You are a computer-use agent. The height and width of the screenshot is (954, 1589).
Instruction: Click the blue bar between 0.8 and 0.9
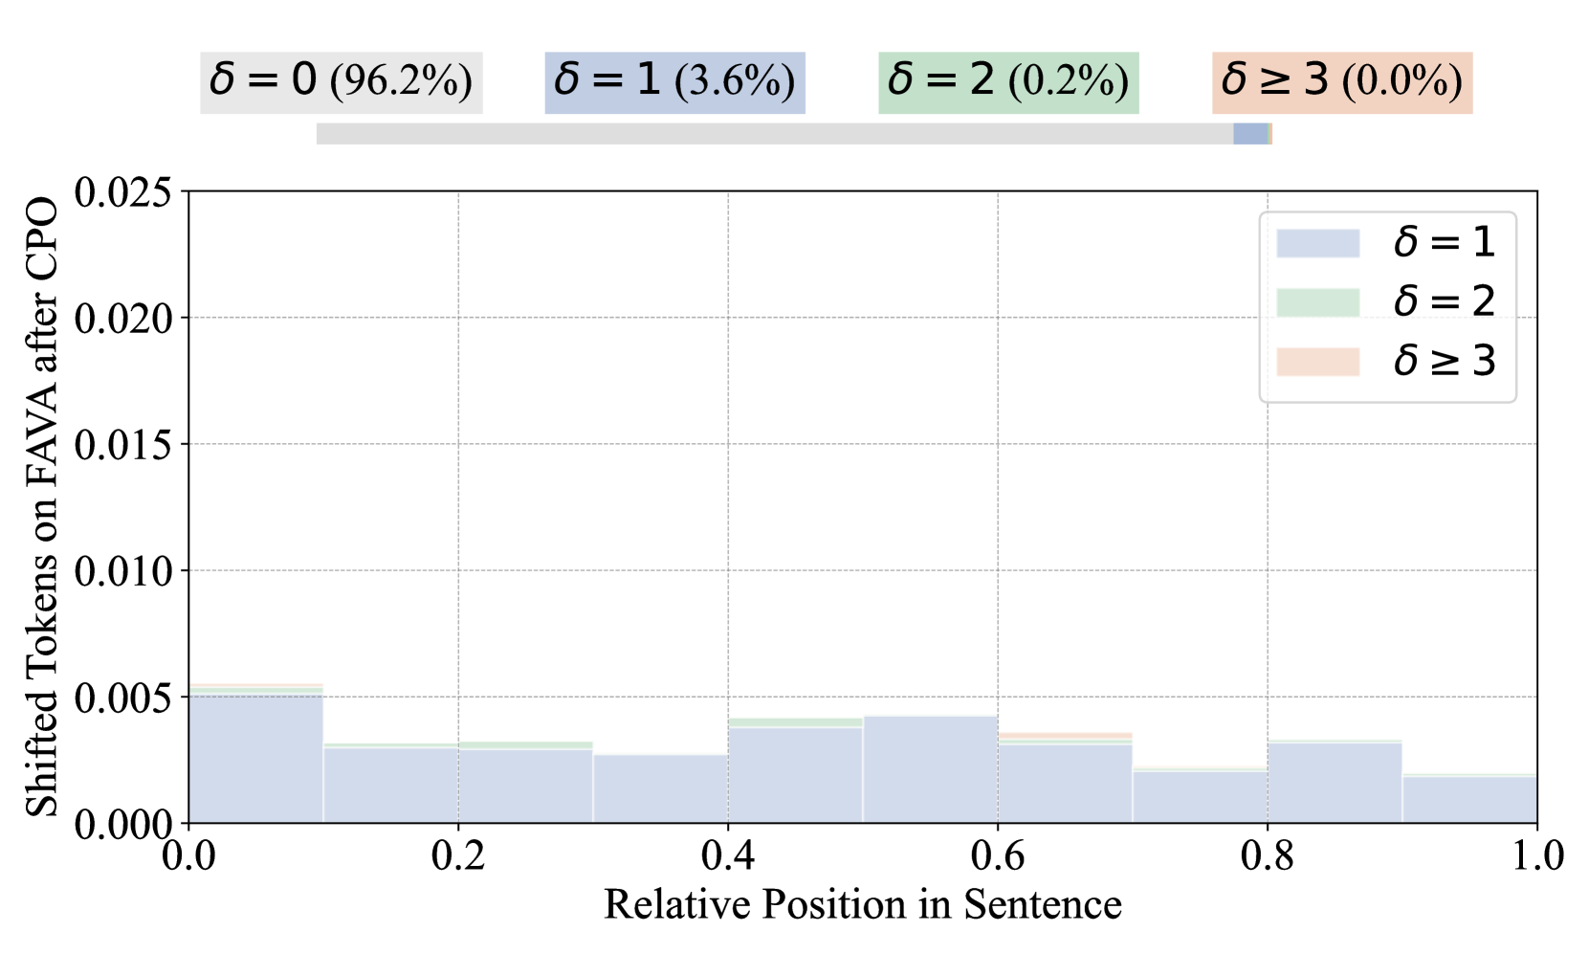click(x=1335, y=782)
